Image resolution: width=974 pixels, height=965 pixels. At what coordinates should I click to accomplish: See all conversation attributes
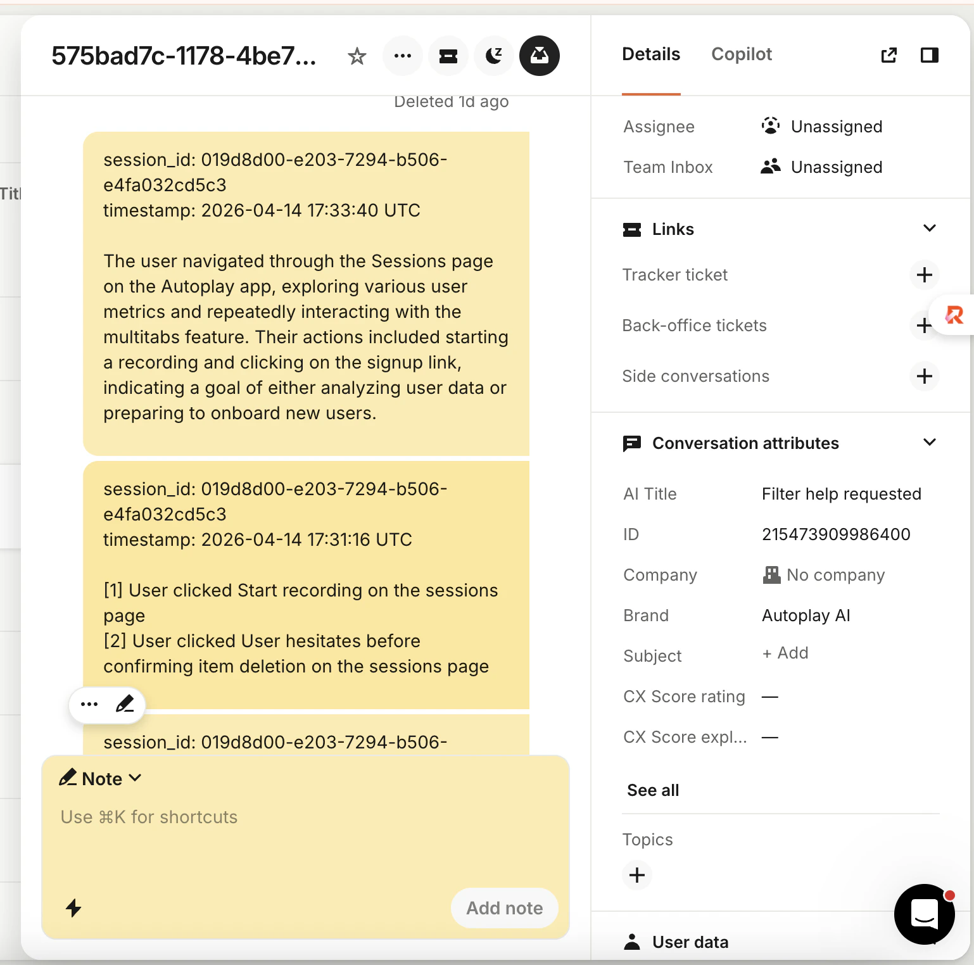[652, 790]
